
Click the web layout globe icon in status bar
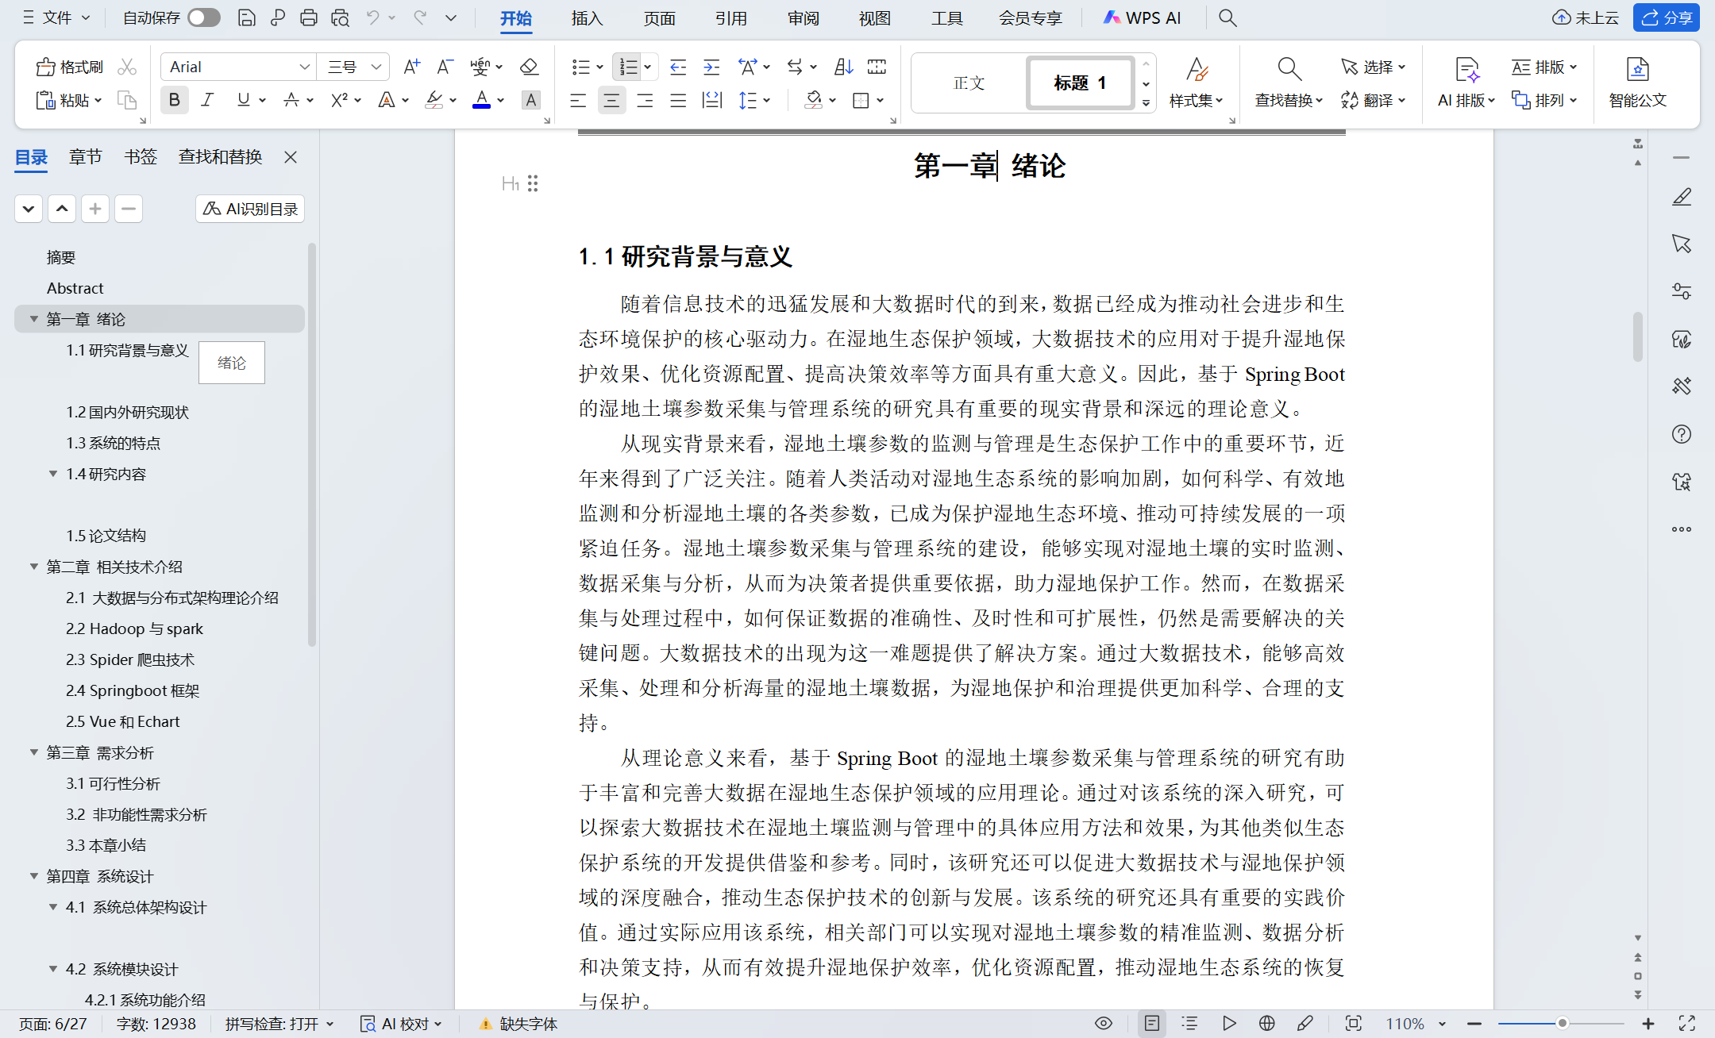click(1267, 1024)
